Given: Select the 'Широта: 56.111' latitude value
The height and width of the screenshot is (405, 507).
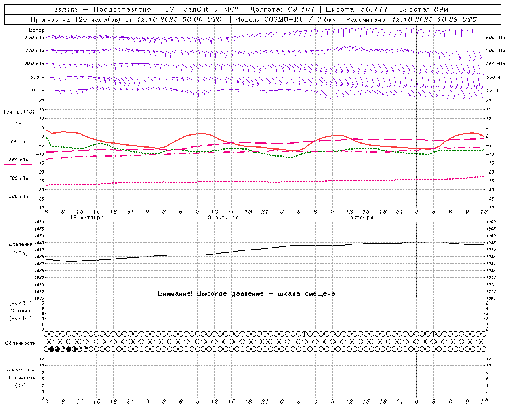Looking at the screenshot, I should tap(356, 9).
